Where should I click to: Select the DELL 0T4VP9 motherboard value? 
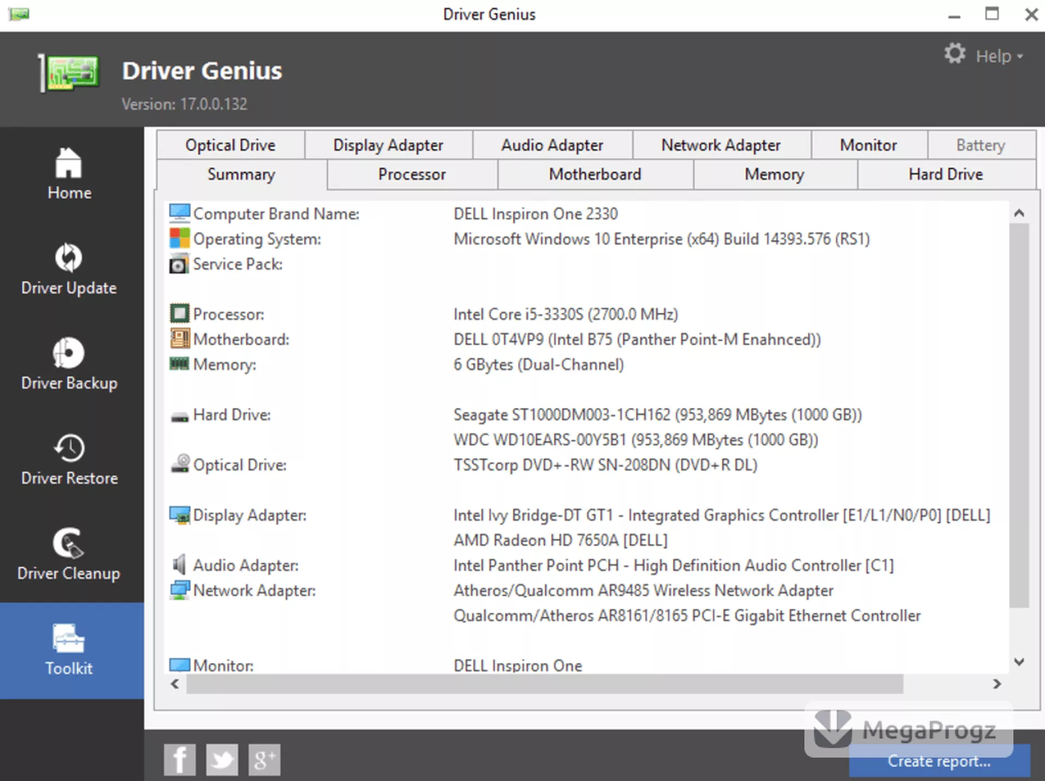click(637, 339)
